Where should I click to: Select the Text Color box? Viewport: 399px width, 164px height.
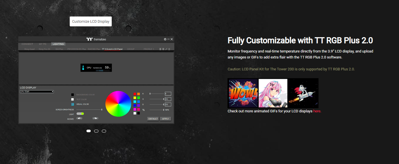(73, 100)
